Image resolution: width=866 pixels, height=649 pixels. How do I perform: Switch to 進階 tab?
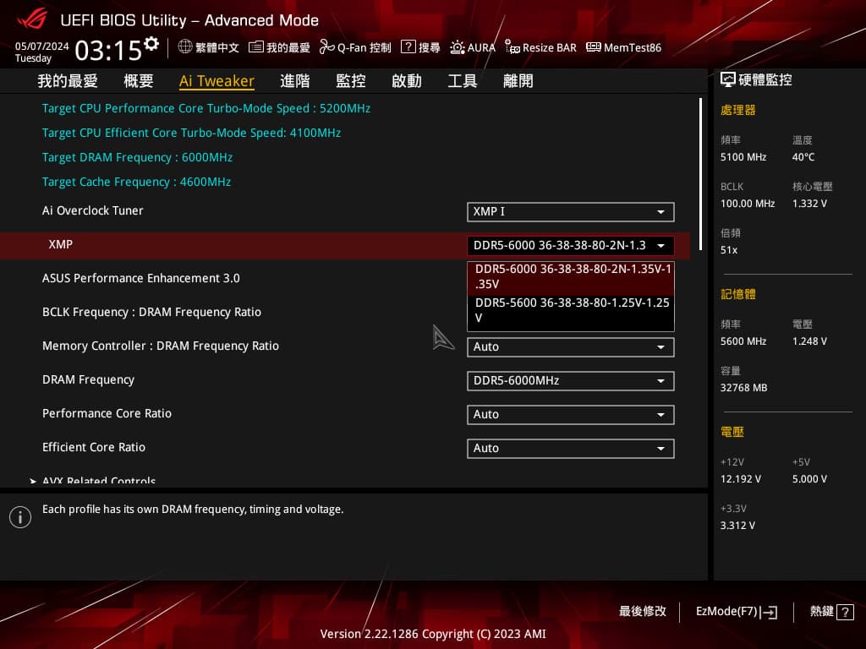tap(295, 81)
